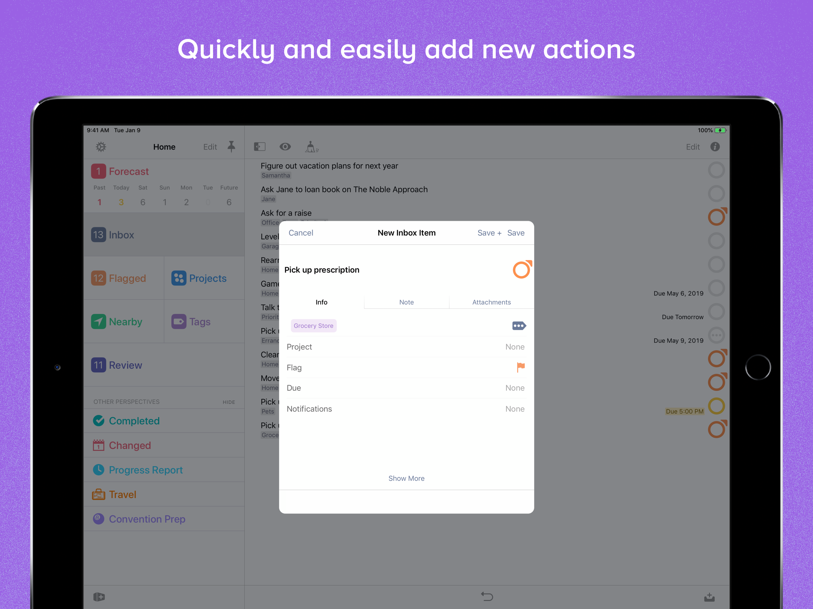
Task: Toggle the sidebar panel icon
Action: (259, 147)
